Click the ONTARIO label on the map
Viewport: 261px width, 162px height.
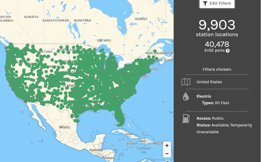tap(104, 40)
